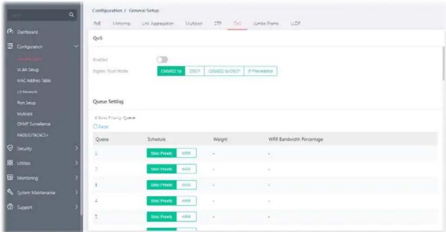Image resolution: width=446 pixels, height=232 pixels.
Task: Set queue 4 to Strict Priority
Action: click(162, 201)
